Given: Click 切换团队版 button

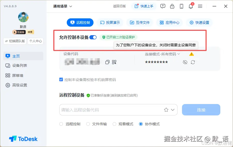Looking at the screenshot, I should (15, 41).
